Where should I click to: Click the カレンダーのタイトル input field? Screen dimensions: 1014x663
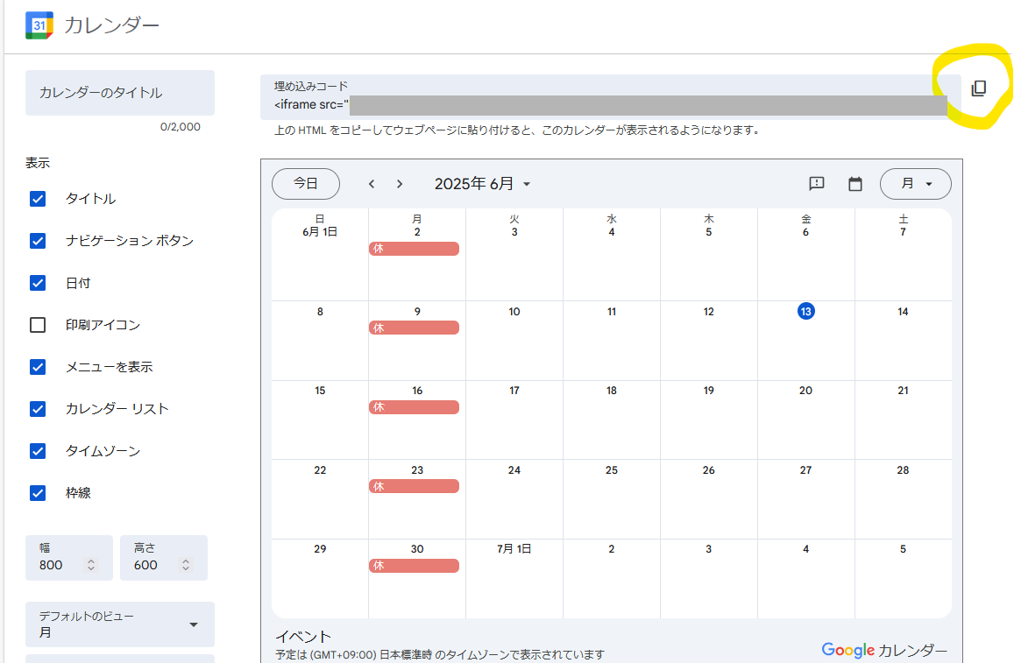click(x=120, y=93)
